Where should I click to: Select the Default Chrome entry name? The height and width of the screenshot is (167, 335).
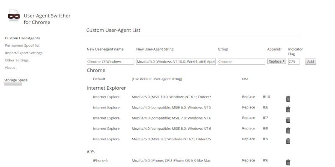(x=99, y=79)
